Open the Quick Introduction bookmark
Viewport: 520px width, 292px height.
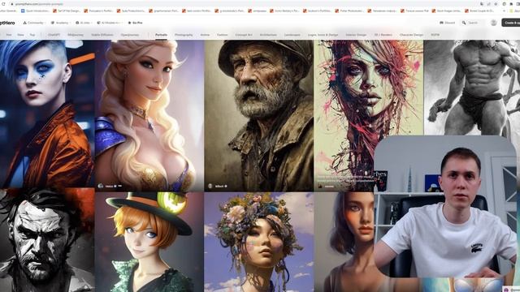click(36, 11)
